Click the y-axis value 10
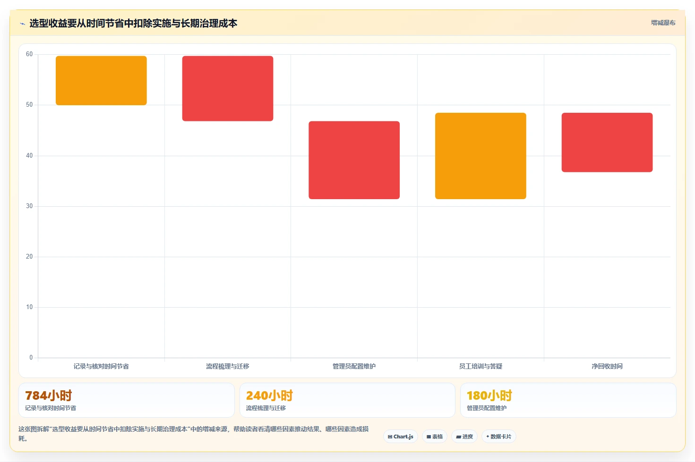The height and width of the screenshot is (462, 695). pos(29,307)
